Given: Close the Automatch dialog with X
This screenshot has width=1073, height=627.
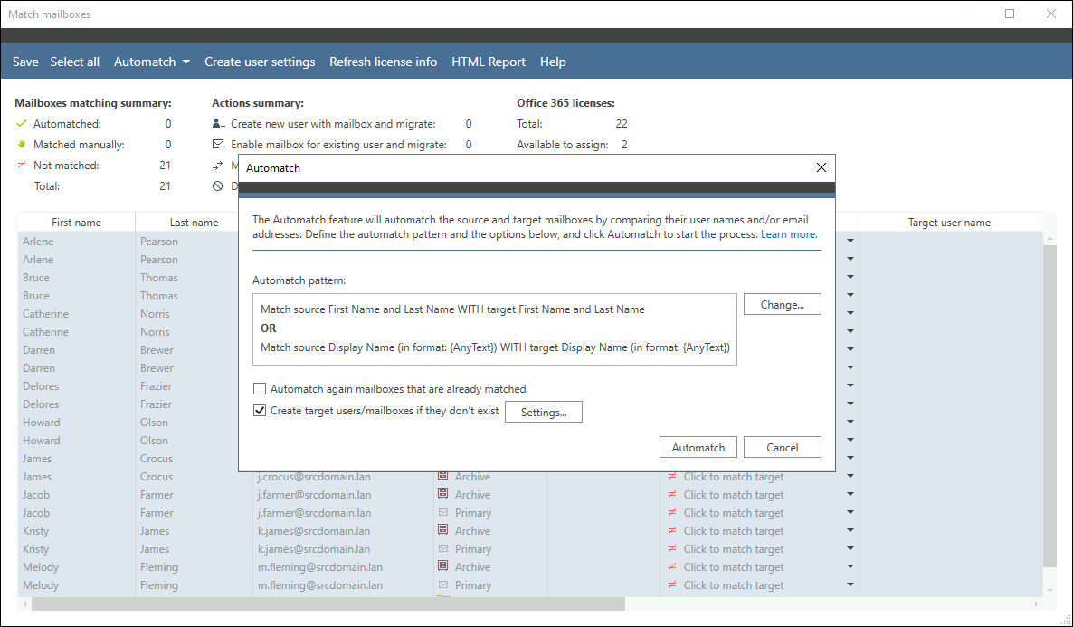Looking at the screenshot, I should point(821,167).
